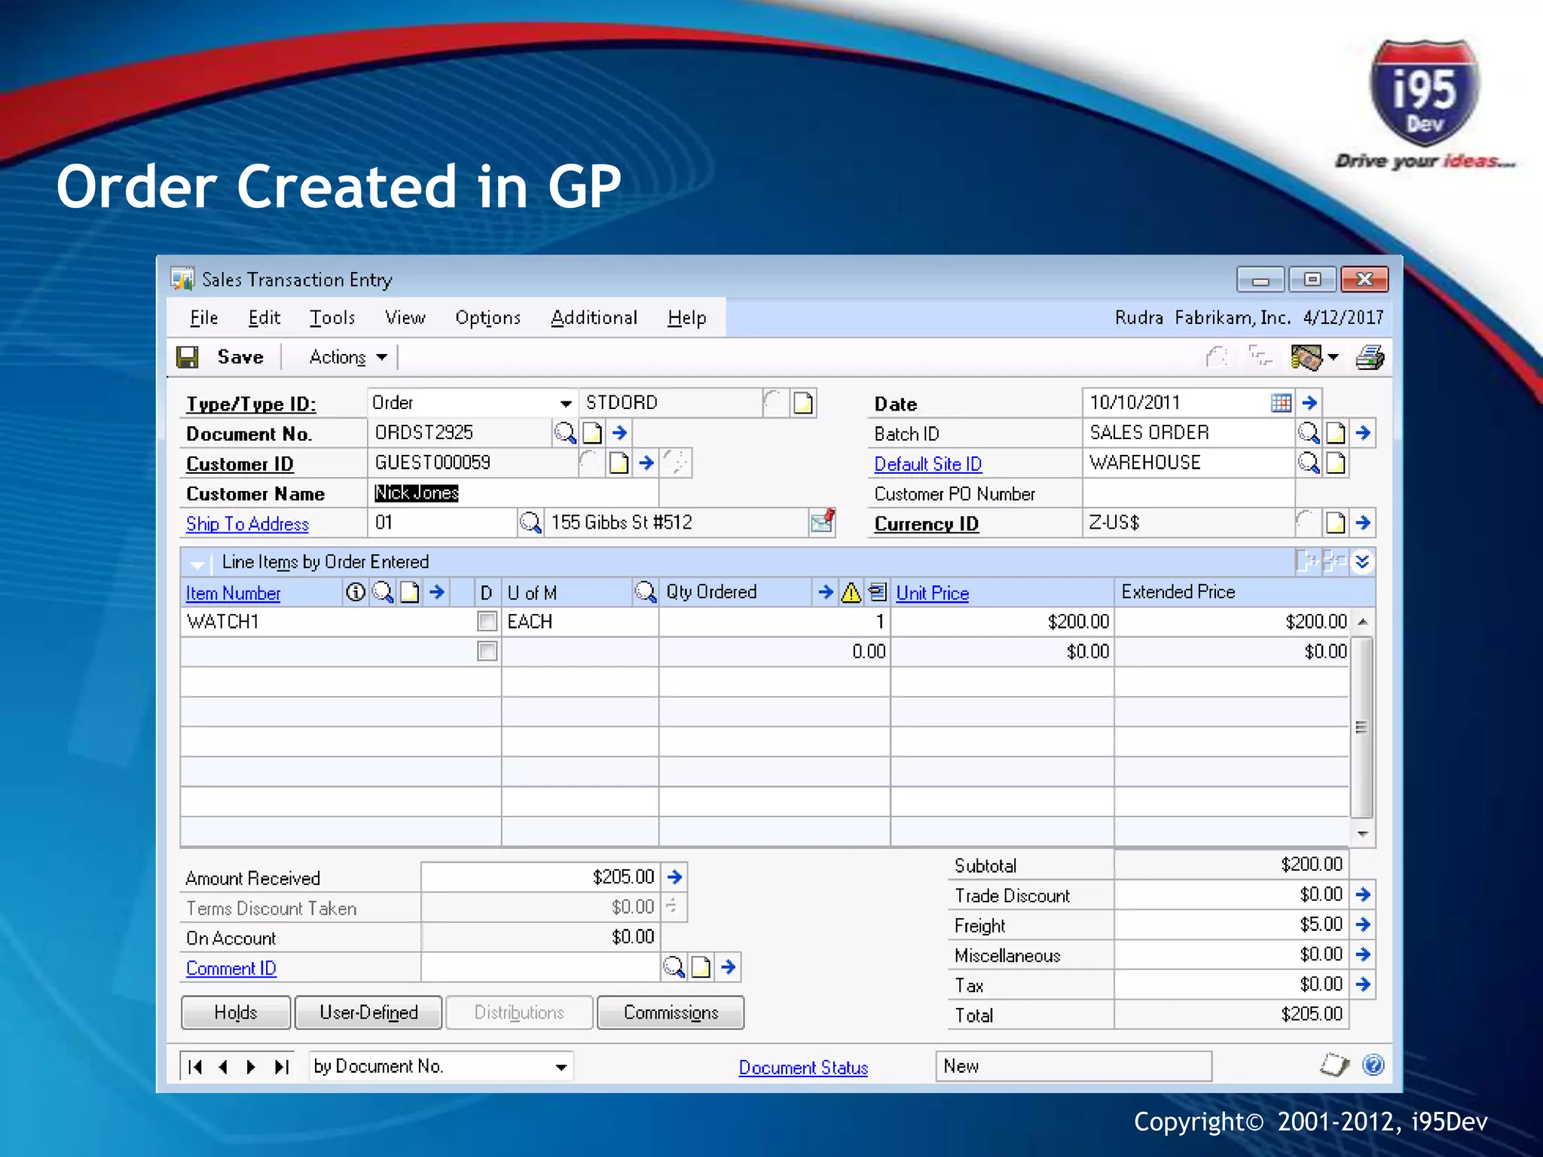Open dropdown arrow beside toolbar reports icon
The height and width of the screenshot is (1157, 1543).
point(1333,358)
